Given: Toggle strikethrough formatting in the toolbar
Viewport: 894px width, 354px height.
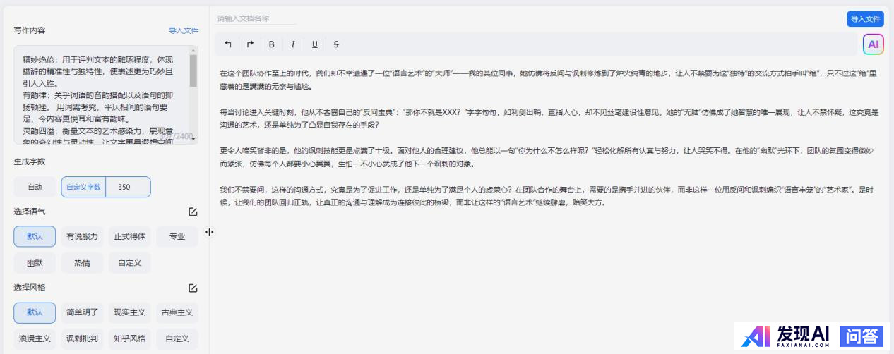Looking at the screenshot, I should pyautogui.click(x=336, y=44).
